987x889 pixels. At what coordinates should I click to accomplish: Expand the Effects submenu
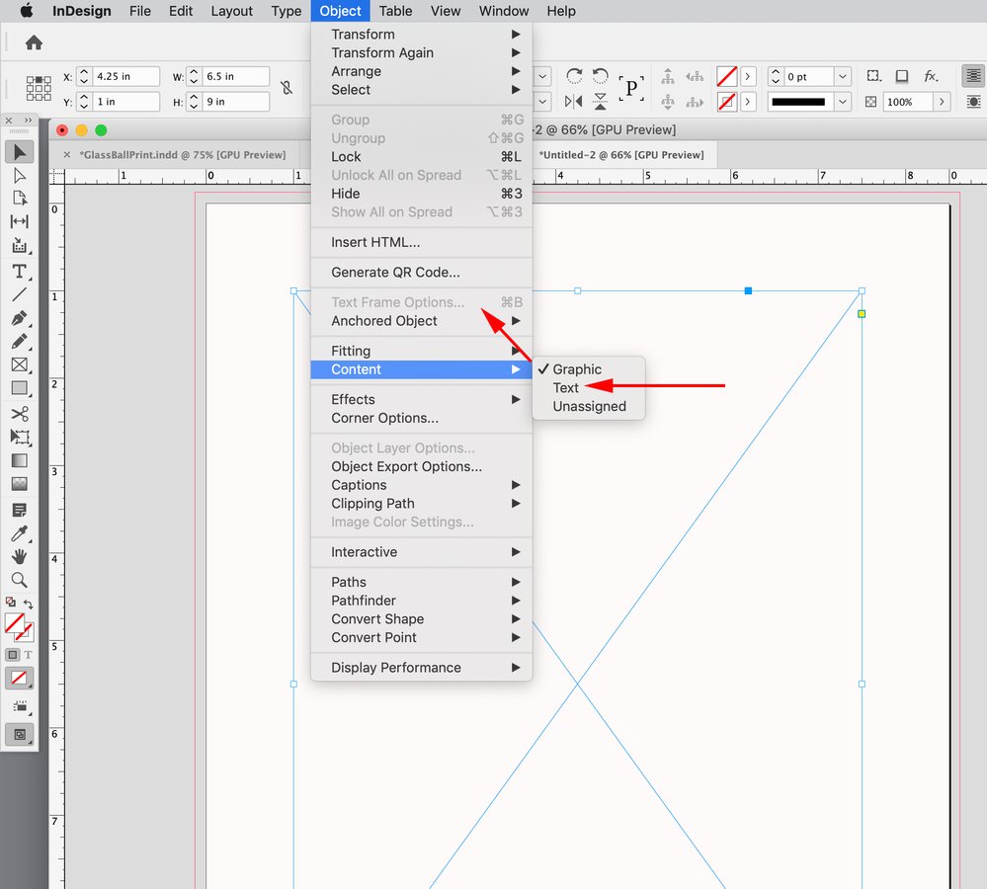coord(422,399)
